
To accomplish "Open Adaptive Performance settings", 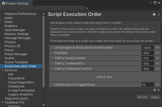I will click(x=20, y=14).
